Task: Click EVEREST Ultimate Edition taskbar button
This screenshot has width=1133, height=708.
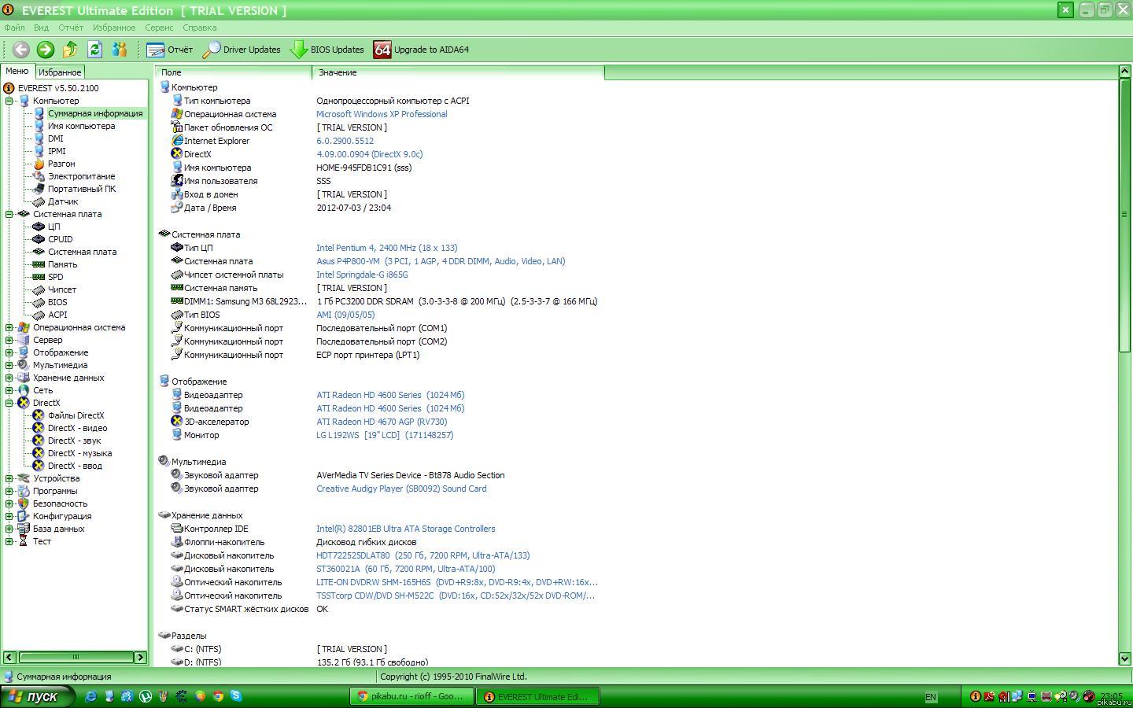Action: (x=537, y=696)
